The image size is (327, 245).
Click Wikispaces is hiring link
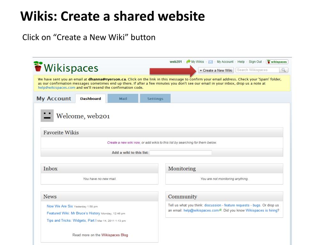click(262, 211)
